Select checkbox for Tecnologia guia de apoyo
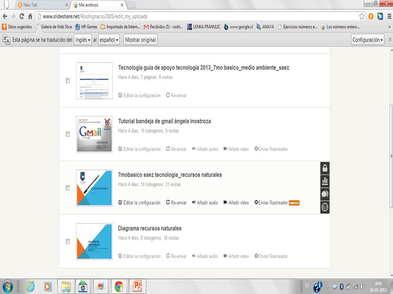Image resolution: width=393 pixels, height=294 pixels. (x=68, y=80)
